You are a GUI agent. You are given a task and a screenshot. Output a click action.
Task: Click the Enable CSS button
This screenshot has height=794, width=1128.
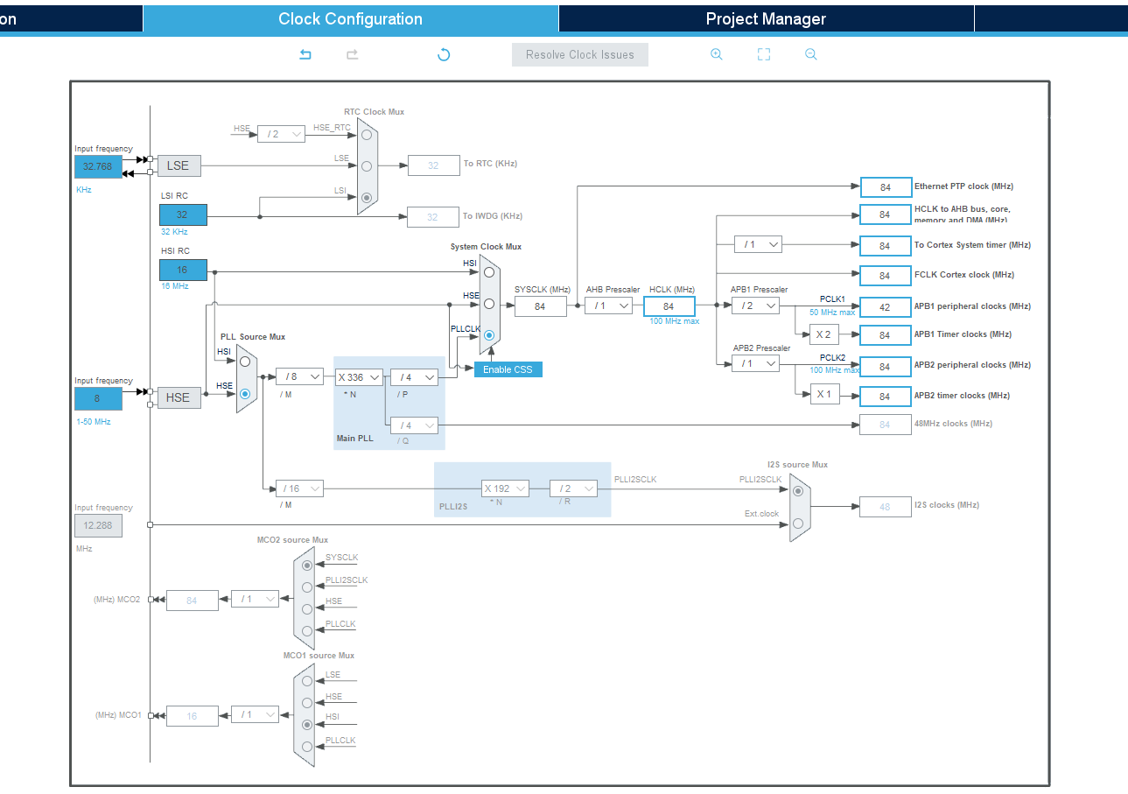(508, 369)
